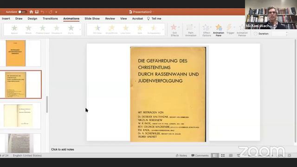Viewport: 297px width, 167px height.
Task: Click the Duration stepper arrows
Action: click(287, 34)
